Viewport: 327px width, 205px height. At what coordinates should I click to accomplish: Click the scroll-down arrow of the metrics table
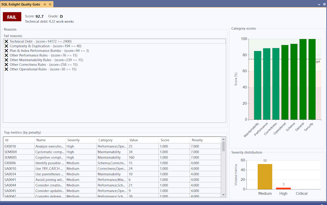(224, 195)
